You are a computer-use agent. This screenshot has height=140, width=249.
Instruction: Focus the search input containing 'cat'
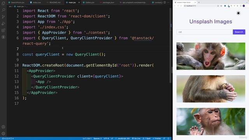click(x=205, y=32)
